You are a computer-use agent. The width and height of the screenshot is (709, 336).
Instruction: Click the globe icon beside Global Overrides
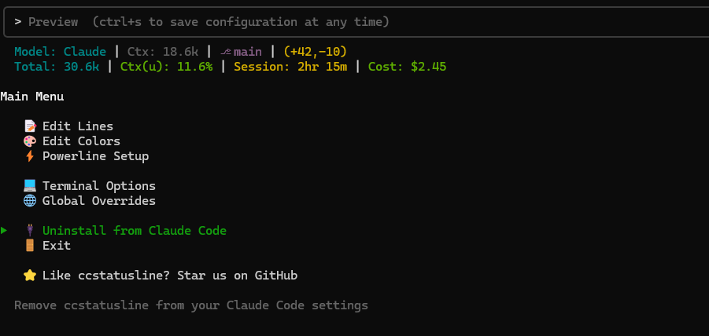(x=30, y=201)
